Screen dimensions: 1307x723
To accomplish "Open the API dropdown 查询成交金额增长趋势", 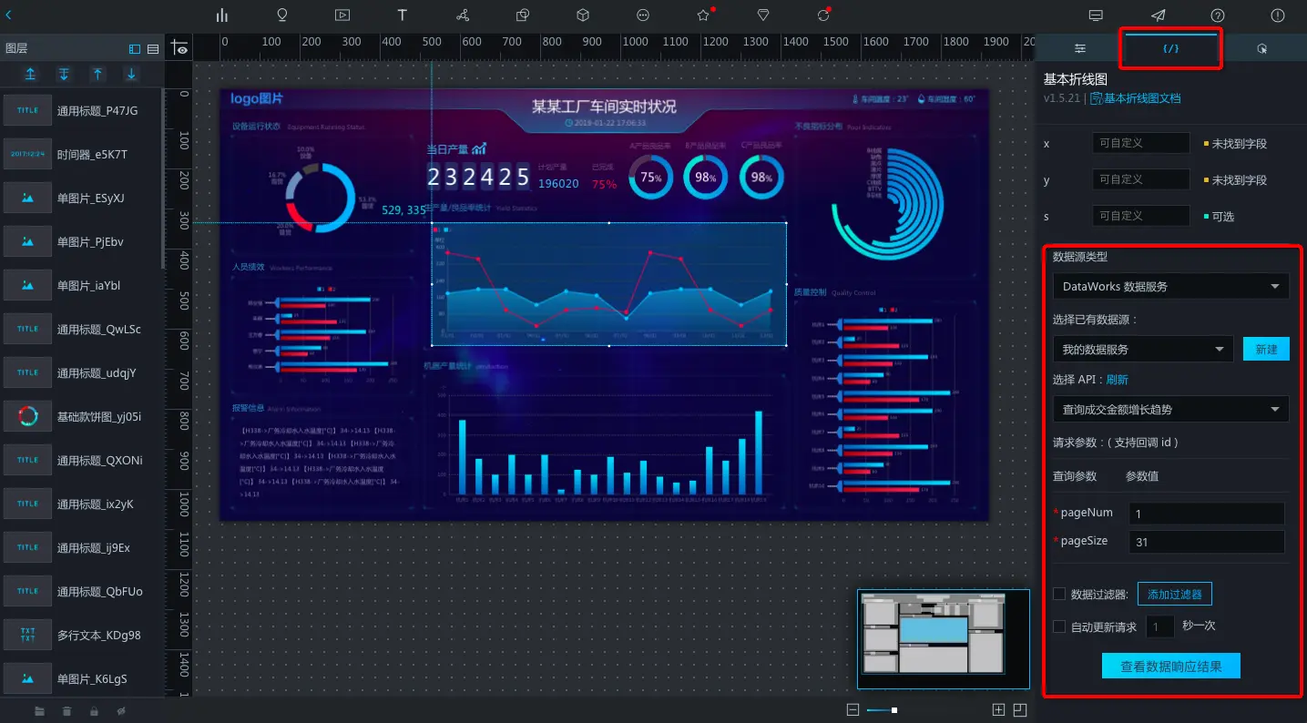I will [1170, 409].
